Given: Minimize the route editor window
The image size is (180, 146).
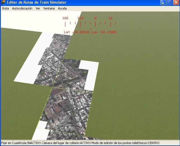Looking at the screenshot, I should pos(164,2).
